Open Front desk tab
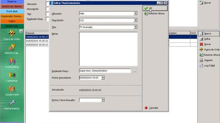Screen dimensions: 220x123 12,11
